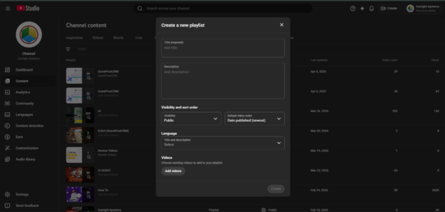Click the Add videos button

(x=173, y=171)
